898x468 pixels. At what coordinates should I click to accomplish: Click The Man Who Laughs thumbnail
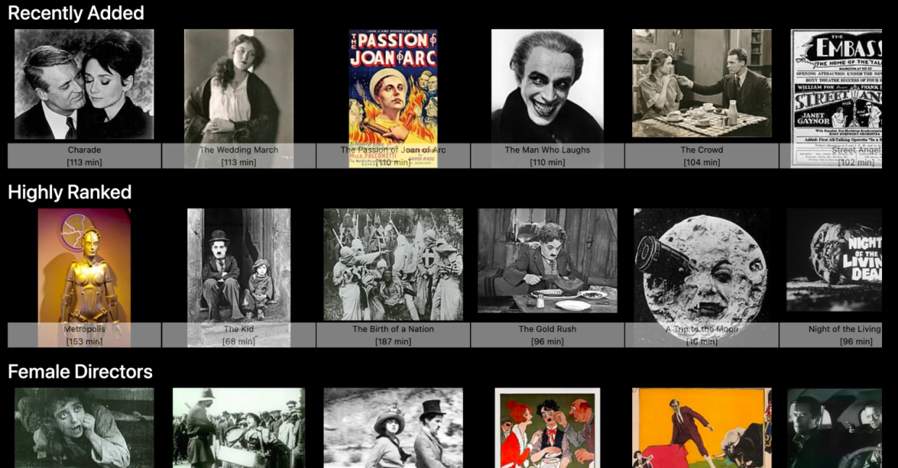pyautogui.click(x=547, y=83)
